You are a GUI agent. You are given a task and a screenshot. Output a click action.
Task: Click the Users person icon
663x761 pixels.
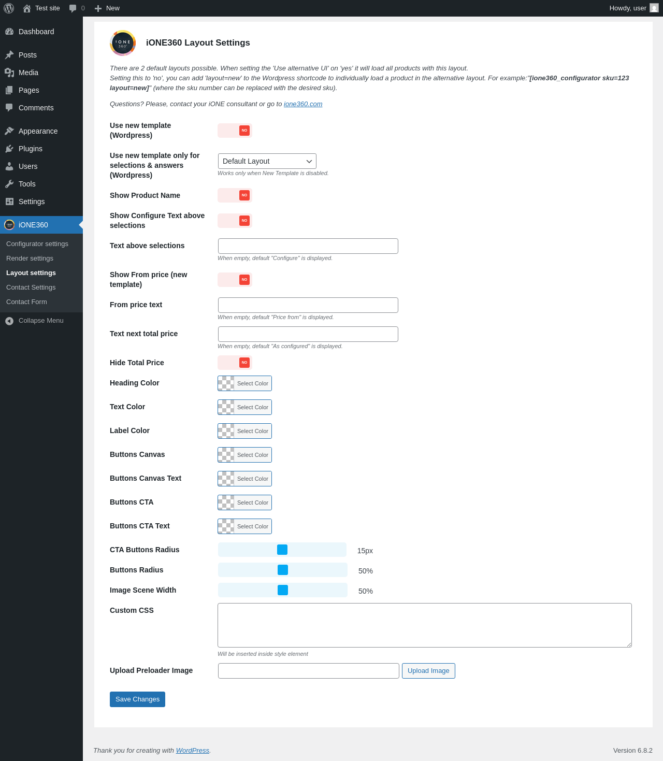click(9, 166)
